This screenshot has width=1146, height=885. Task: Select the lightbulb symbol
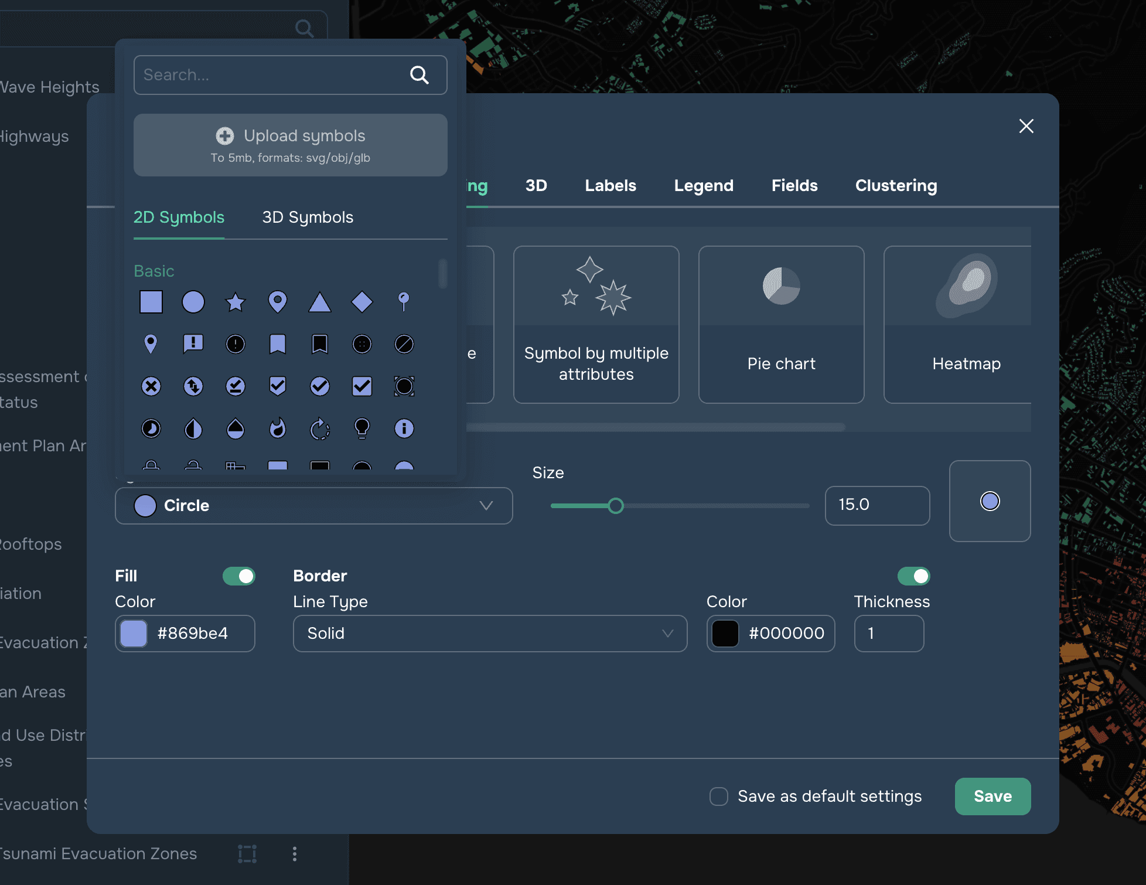coord(361,428)
